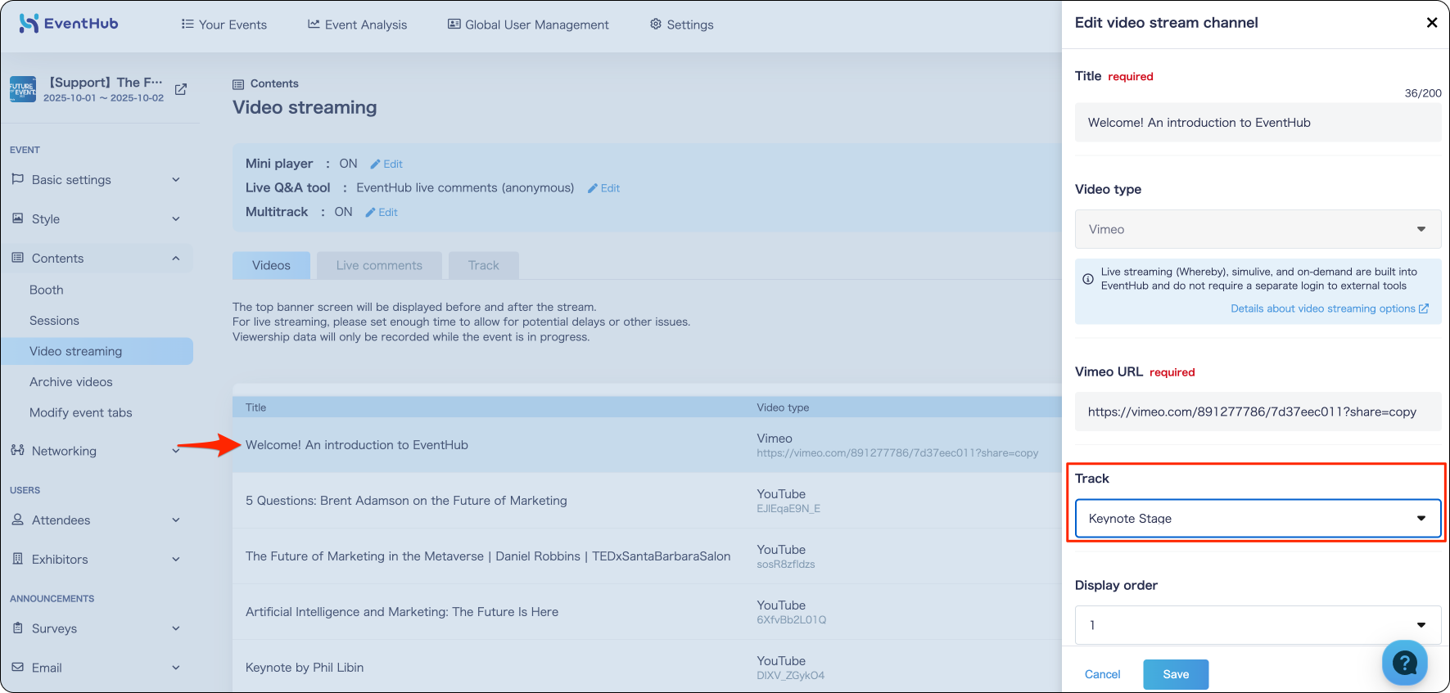This screenshot has width=1450, height=693.
Task: Open Global User Management menu
Action: (x=528, y=25)
